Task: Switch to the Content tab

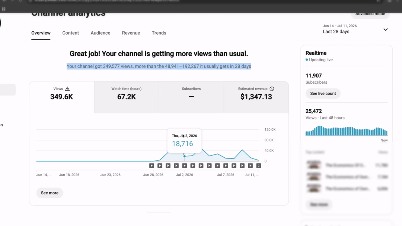Action: (70, 33)
